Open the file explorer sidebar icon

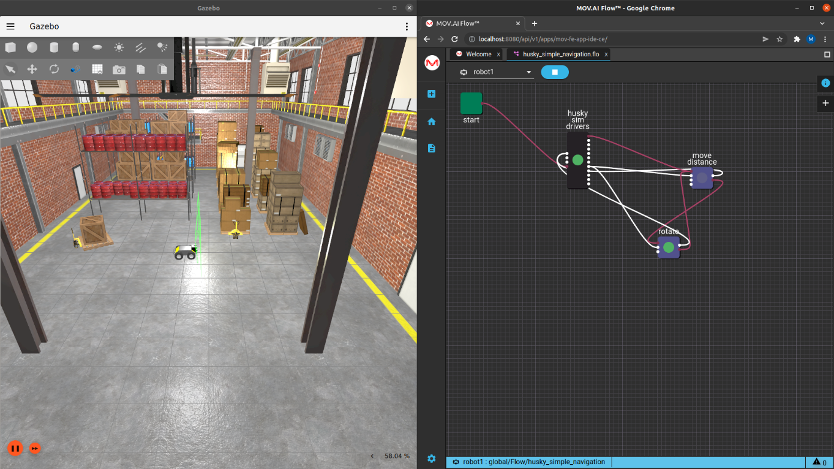pyautogui.click(x=432, y=148)
